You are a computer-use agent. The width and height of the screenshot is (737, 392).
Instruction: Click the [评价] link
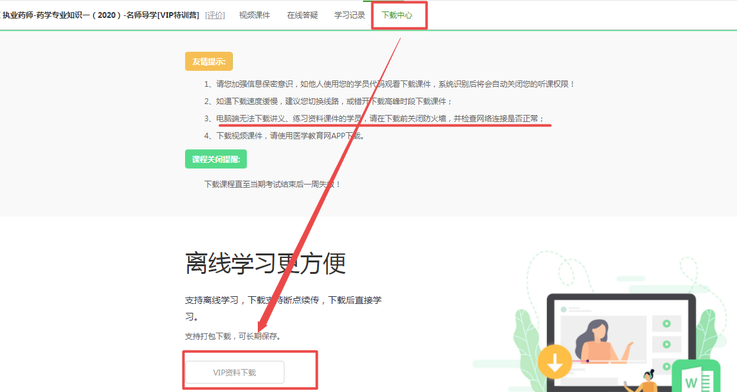pos(215,15)
